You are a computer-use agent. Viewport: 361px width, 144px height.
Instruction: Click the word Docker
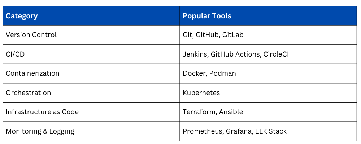(x=193, y=73)
